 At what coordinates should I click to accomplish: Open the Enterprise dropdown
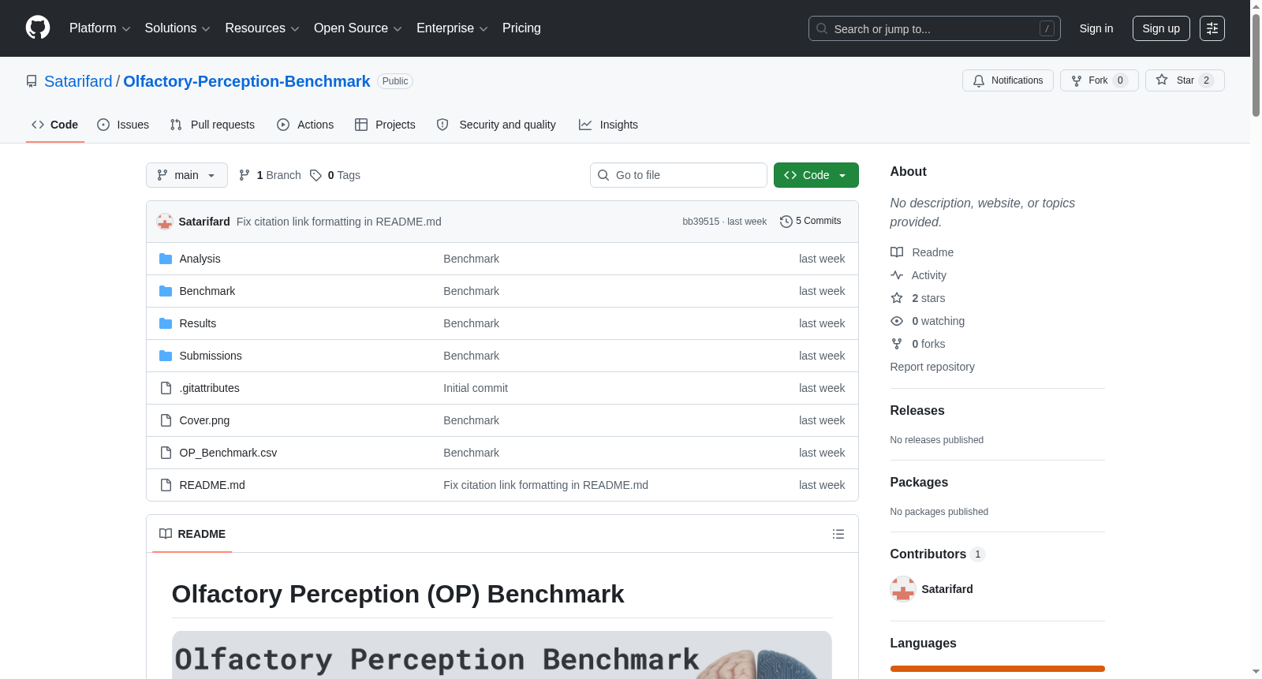click(452, 28)
